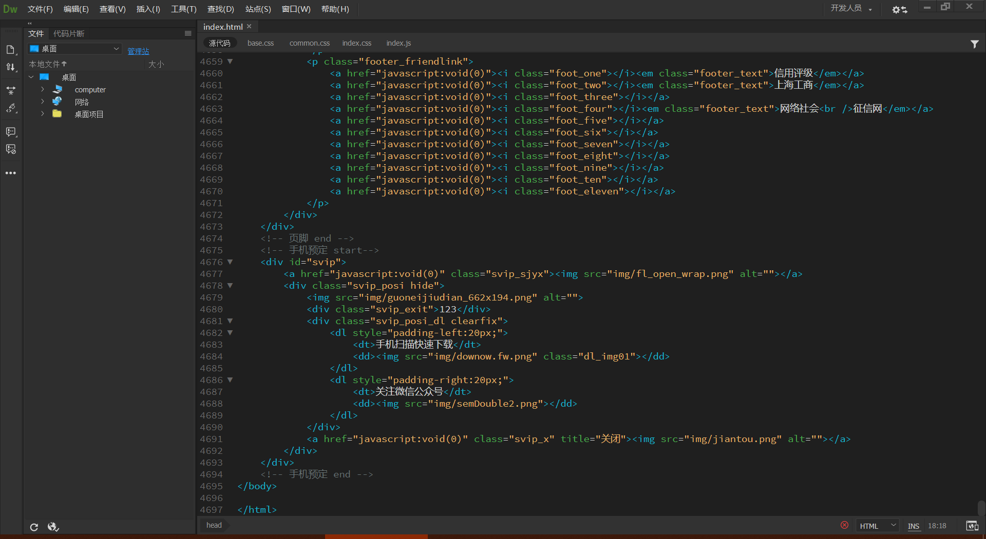Open the 查看(V) menu
This screenshot has width=986, height=539.
pyautogui.click(x=112, y=9)
